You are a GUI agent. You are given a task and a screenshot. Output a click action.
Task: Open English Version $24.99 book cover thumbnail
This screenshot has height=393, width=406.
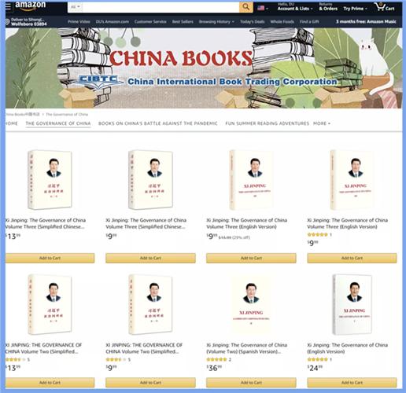click(352, 304)
